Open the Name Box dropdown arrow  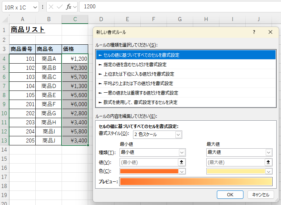(x=35, y=7)
